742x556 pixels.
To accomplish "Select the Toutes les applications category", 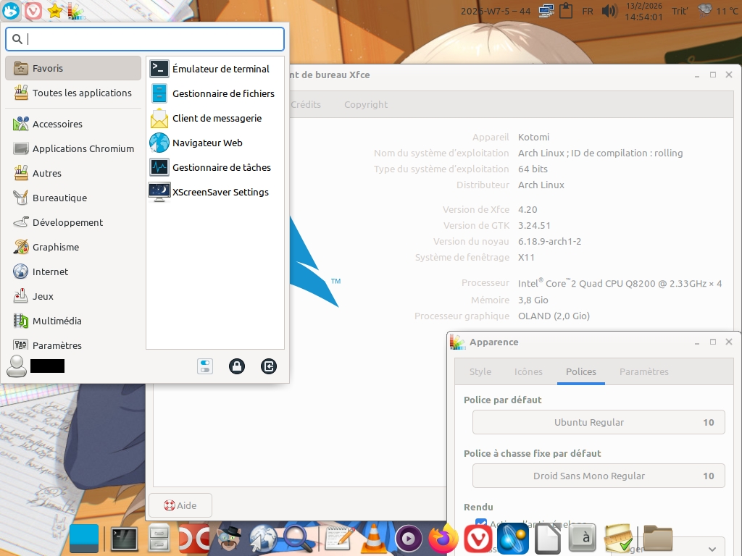I will pyautogui.click(x=81, y=93).
